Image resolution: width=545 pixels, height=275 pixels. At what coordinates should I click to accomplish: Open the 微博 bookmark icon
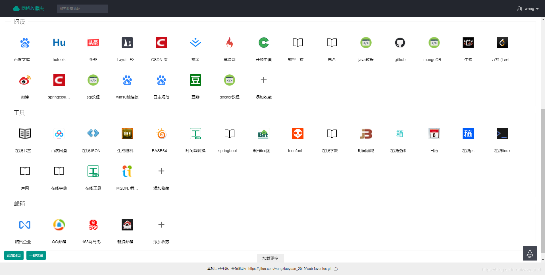25,80
